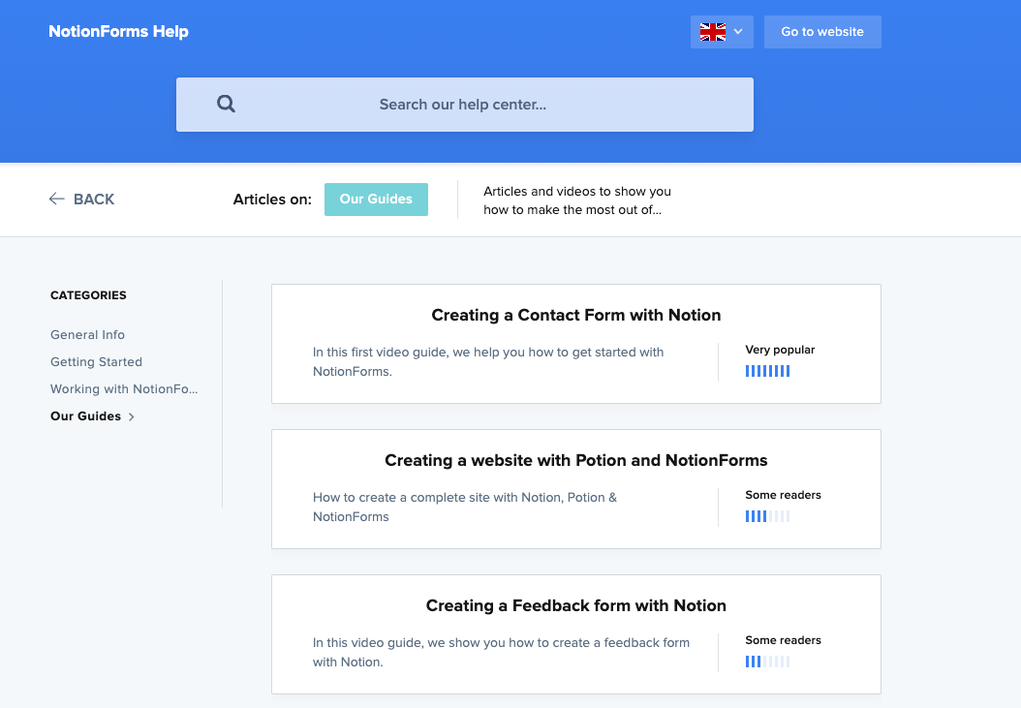
Task: Open Creating a website with Potion article
Action: tap(575, 460)
